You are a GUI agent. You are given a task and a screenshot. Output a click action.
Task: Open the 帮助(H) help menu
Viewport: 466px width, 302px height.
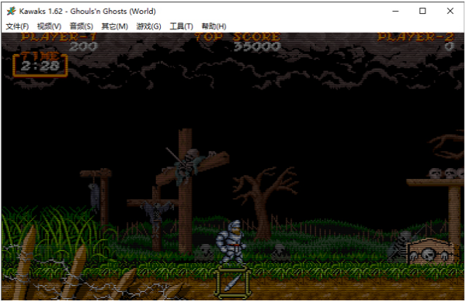[214, 26]
